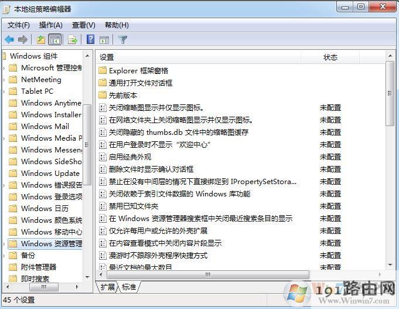Image resolution: width=399 pixels, height=309 pixels.
Task: Toggle the show/hide action pane icon
Action: (x=104, y=40)
